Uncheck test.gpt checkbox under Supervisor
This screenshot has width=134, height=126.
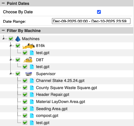(25, 122)
